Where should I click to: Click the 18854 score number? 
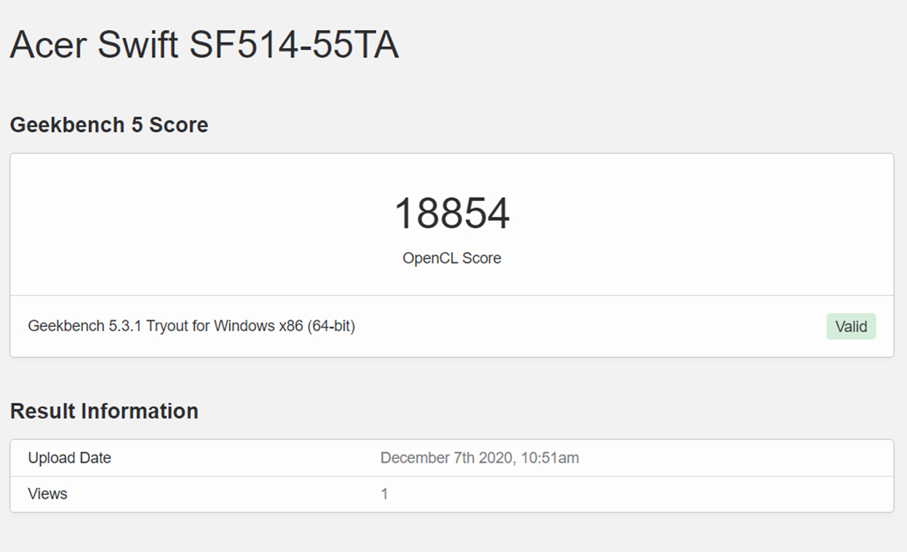(451, 213)
